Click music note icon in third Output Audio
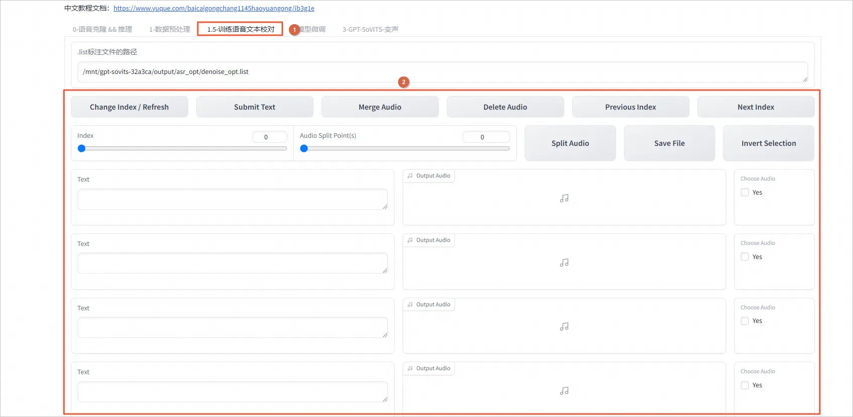 [x=564, y=326]
